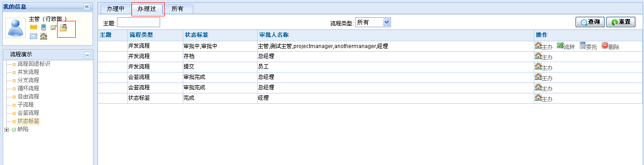Select the highlighted 状态标签 tree item
Screen dimensions: 644x165
(28, 121)
